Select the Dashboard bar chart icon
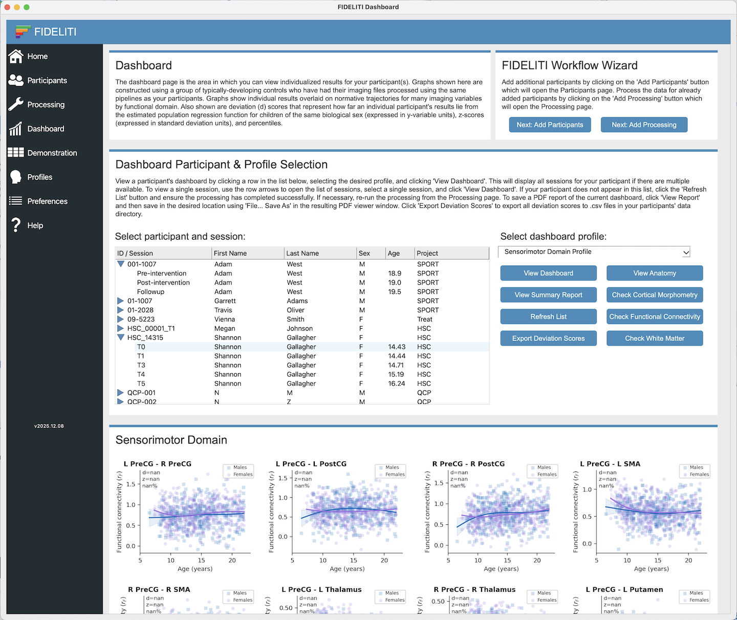The height and width of the screenshot is (620, 737). (x=16, y=129)
